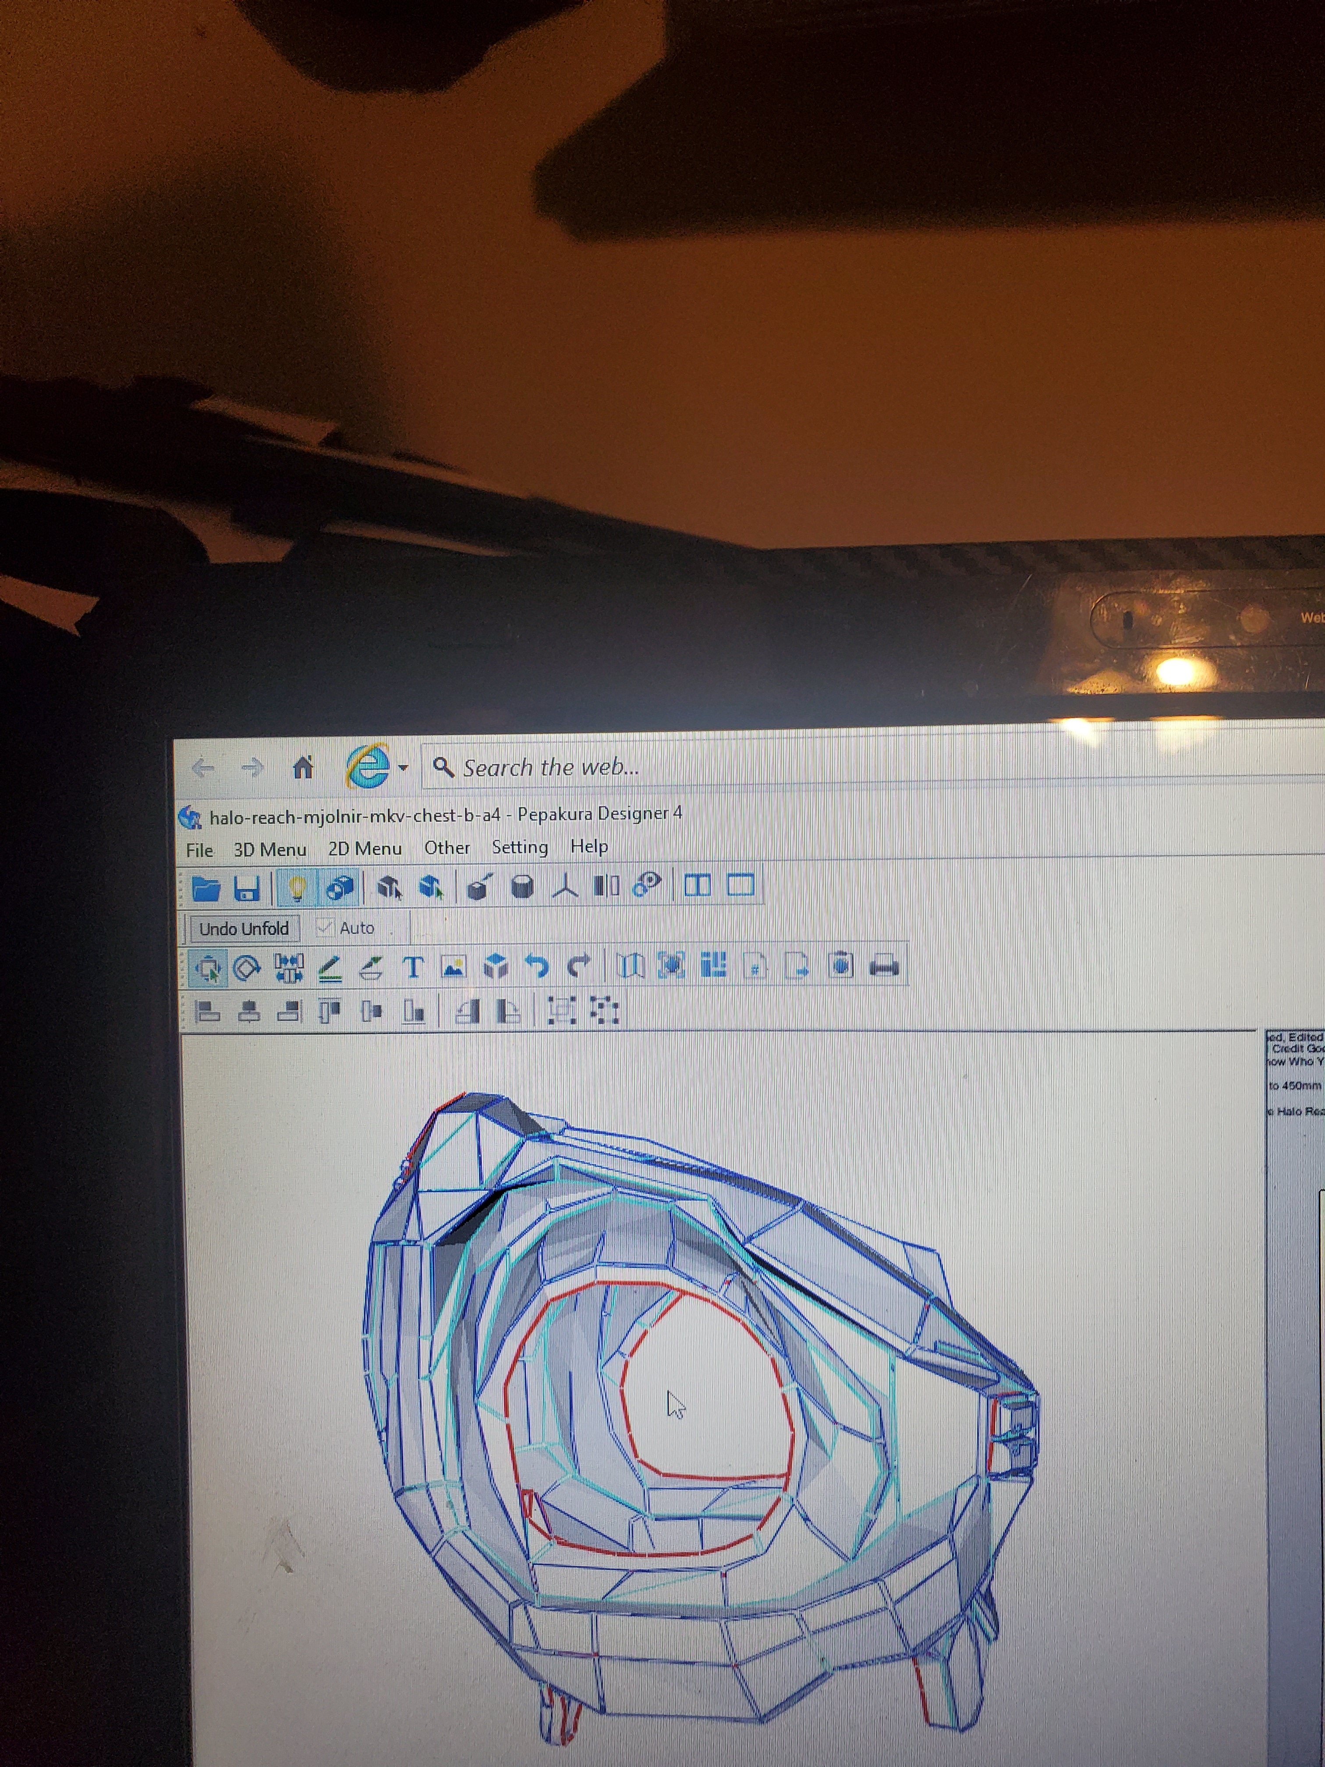This screenshot has height=1767, width=1325.
Task: Click the open-book unfold pattern icon
Action: 631,967
